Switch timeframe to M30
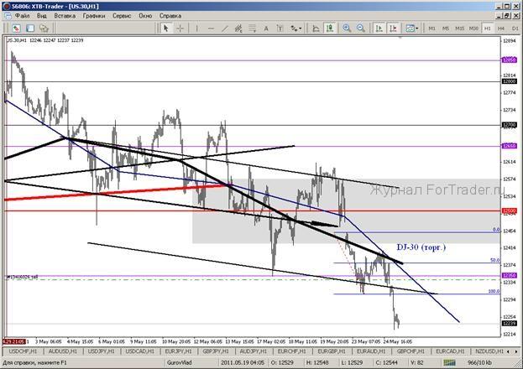 click(x=473, y=29)
